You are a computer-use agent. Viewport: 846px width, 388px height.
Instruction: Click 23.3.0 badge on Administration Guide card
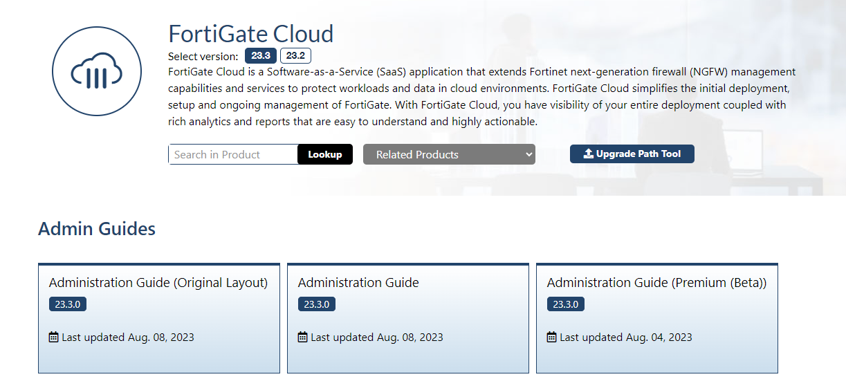click(x=317, y=304)
